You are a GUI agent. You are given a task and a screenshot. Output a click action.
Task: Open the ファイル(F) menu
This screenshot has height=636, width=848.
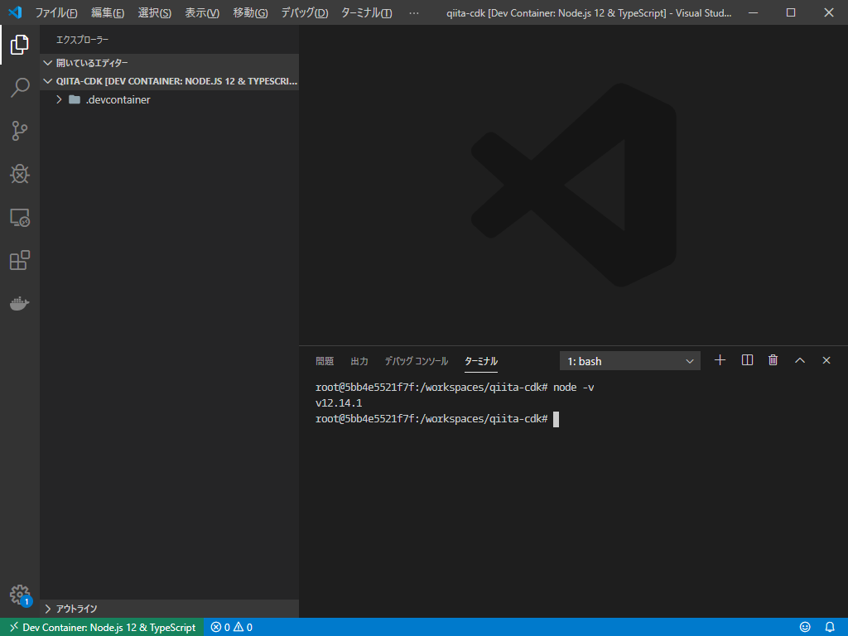click(x=56, y=13)
